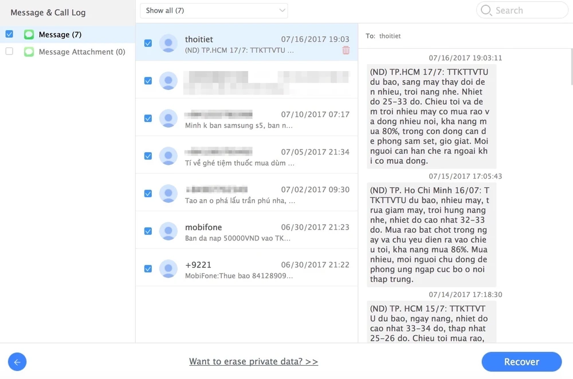Select Message Attachment (0) in sidebar
The width and height of the screenshot is (573, 379).
[x=82, y=52]
